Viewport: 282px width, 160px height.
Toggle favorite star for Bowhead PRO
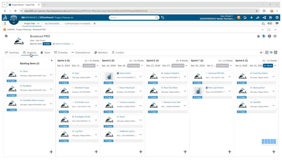pyautogui.click(x=258, y=36)
